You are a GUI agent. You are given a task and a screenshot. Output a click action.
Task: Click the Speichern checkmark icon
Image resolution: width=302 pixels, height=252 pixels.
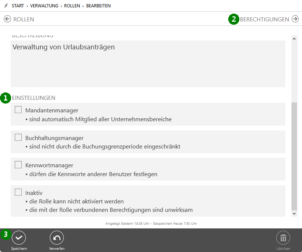point(19,238)
